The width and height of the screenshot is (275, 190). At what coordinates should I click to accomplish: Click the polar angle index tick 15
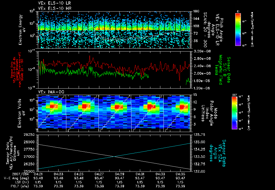point(195,95)
